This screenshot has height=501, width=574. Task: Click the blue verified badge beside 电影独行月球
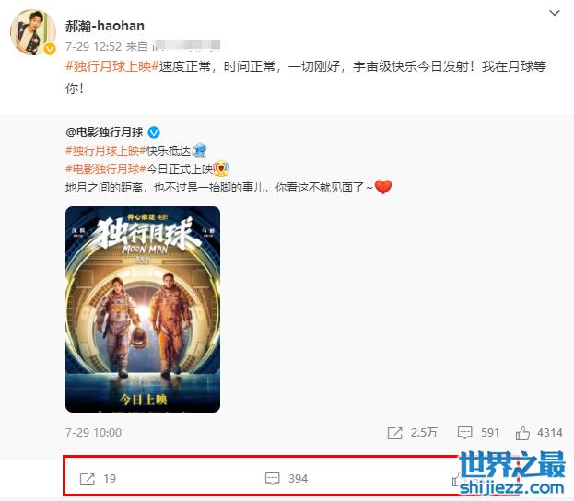154,133
